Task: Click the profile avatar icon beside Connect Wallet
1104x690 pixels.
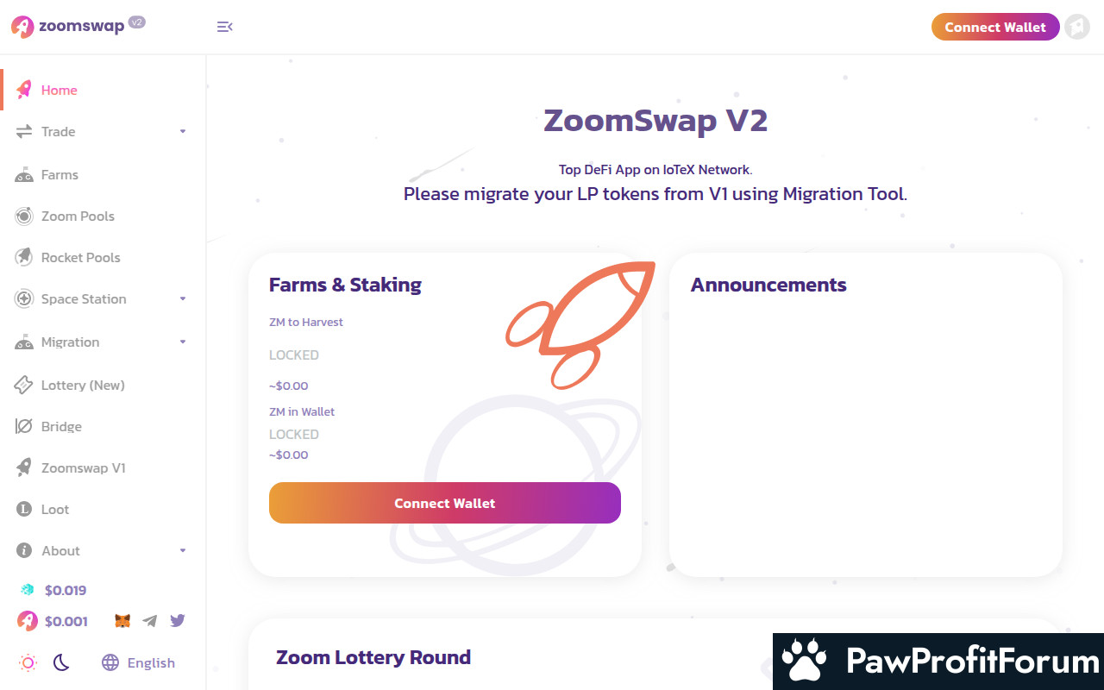Action: click(1077, 27)
